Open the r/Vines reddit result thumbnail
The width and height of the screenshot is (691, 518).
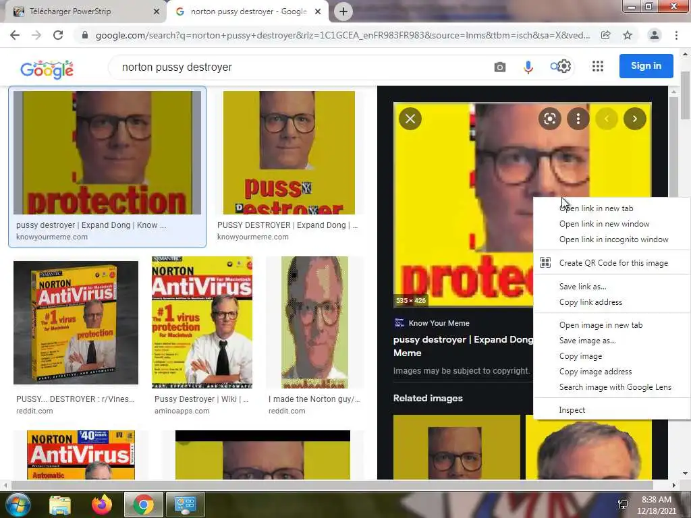pyautogui.click(x=76, y=322)
